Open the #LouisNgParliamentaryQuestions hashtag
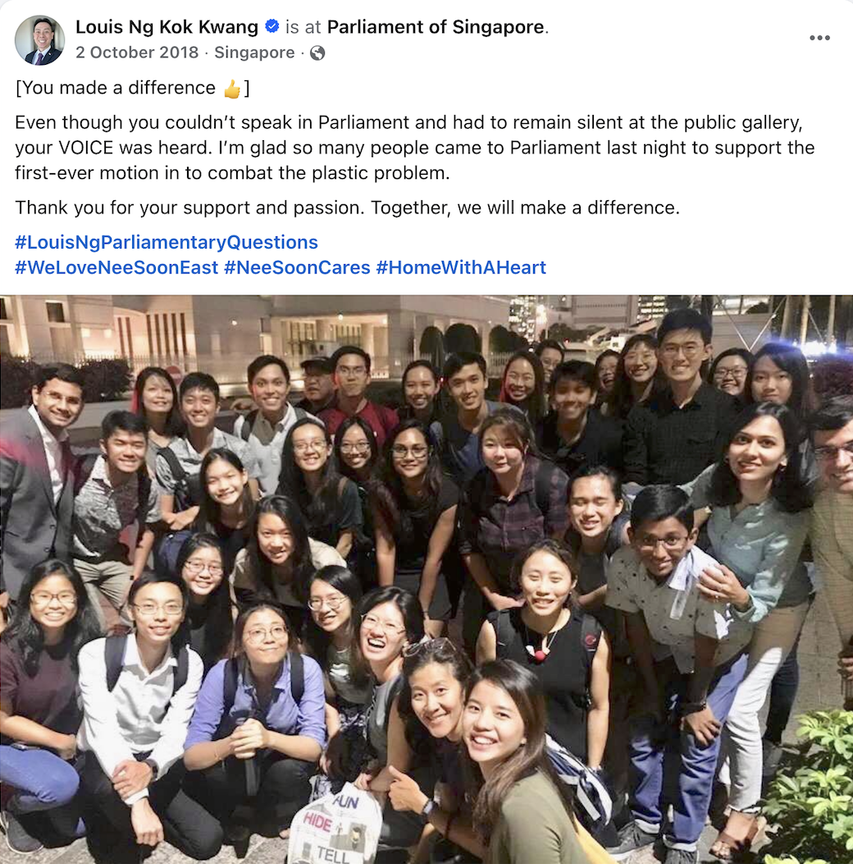853x864 pixels. (166, 242)
